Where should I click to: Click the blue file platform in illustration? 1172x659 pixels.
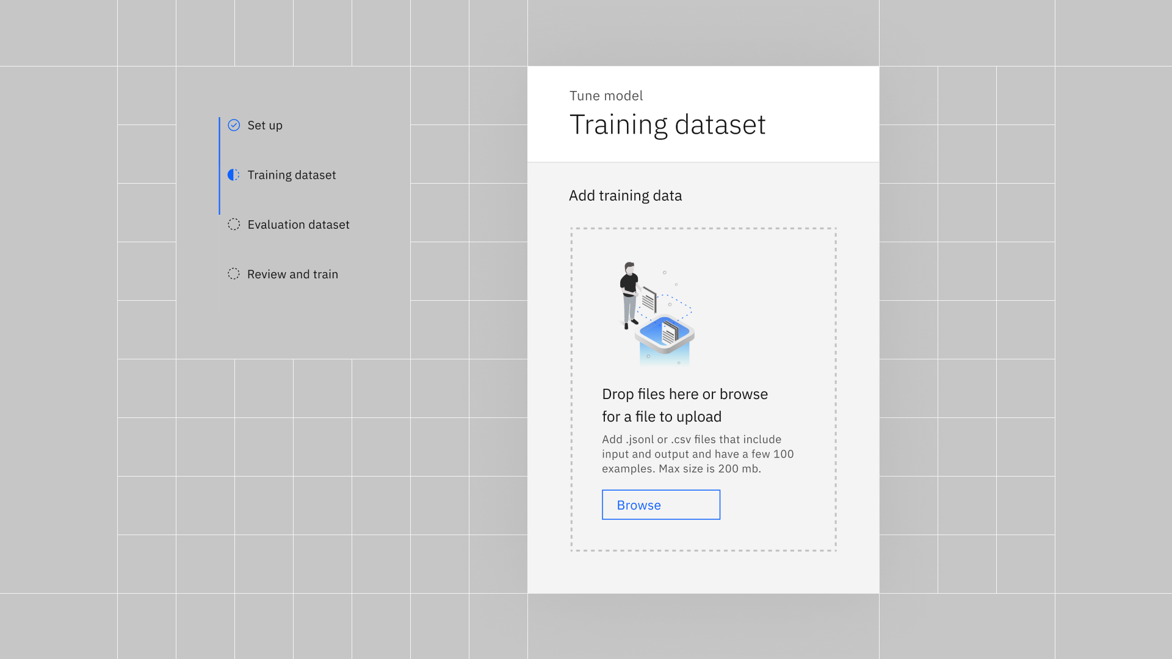664,334
